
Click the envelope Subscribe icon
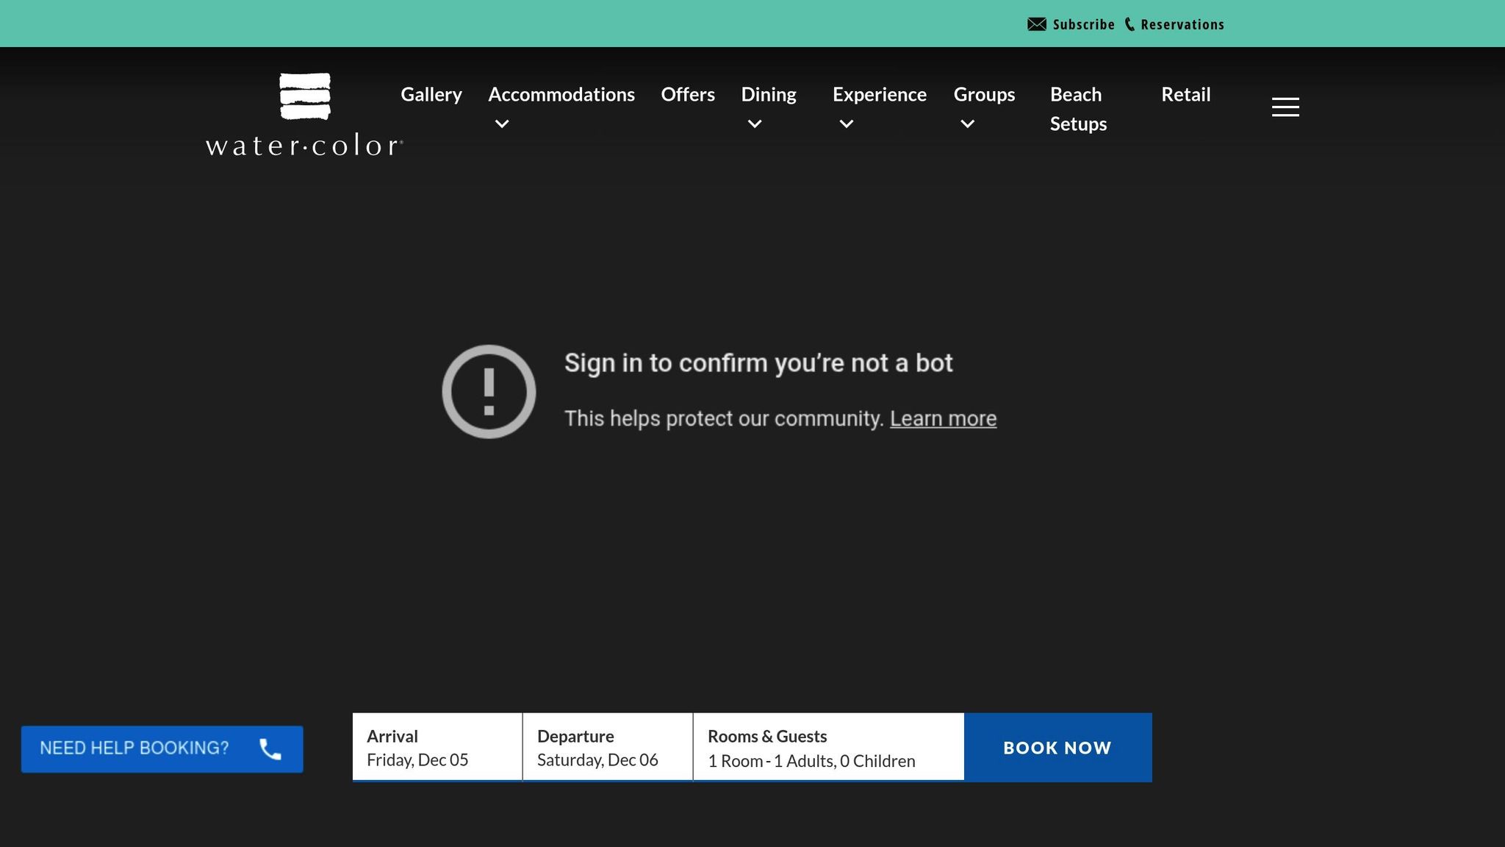[1036, 24]
